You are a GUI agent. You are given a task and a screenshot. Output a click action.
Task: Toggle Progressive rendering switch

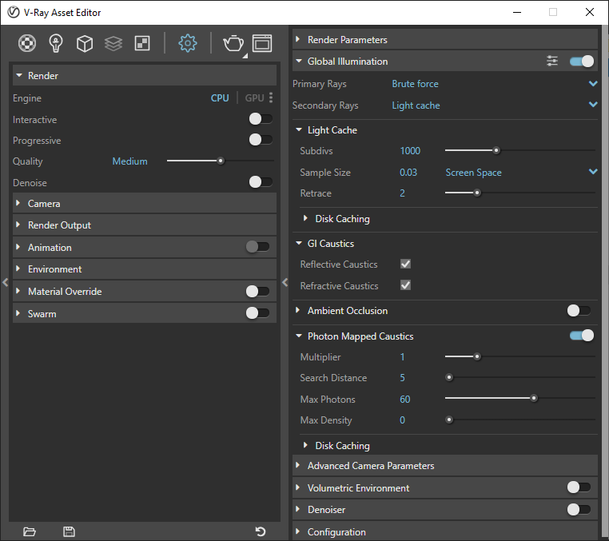click(x=261, y=139)
